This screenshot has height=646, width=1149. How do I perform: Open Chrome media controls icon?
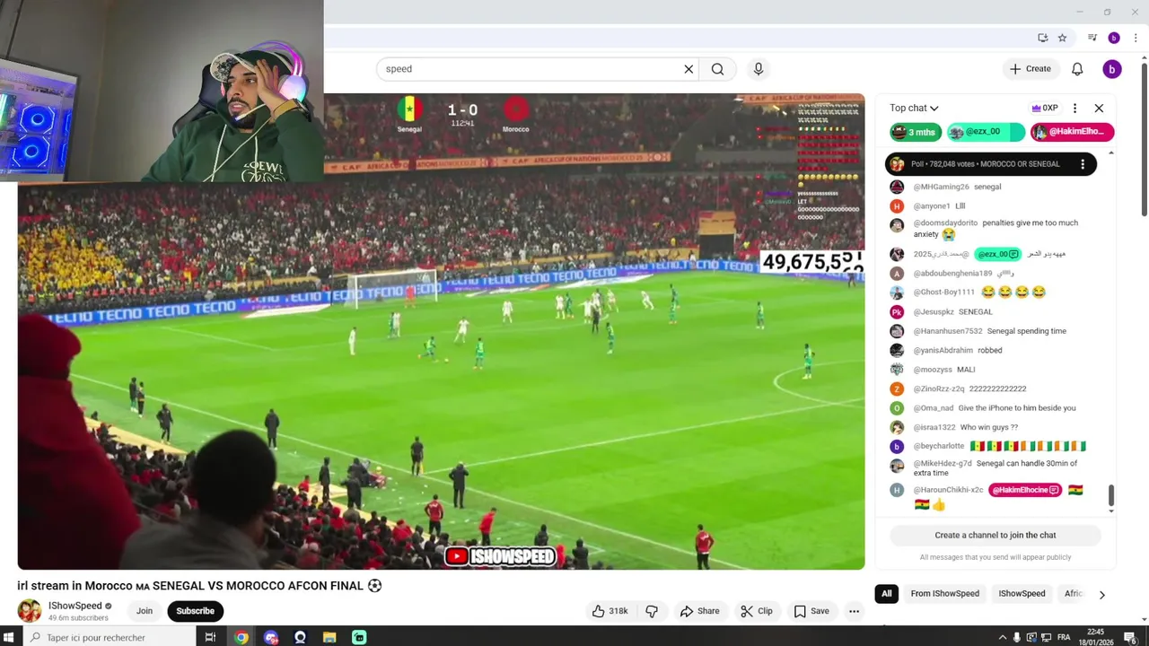coord(1092,38)
